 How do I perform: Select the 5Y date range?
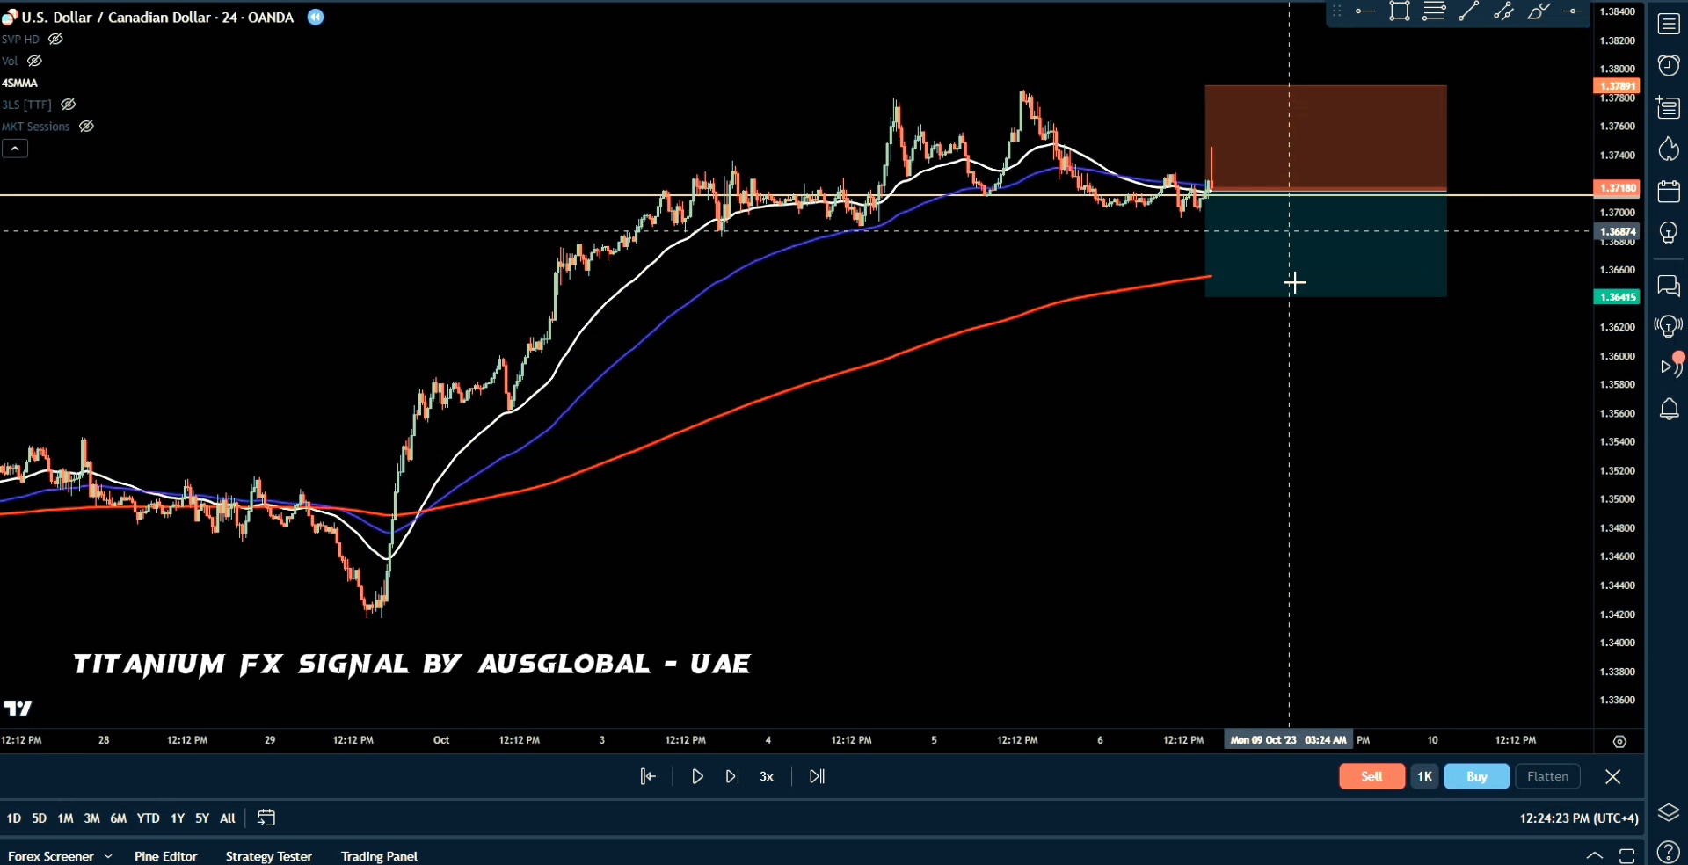pyautogui.click(x=202, y=818)
